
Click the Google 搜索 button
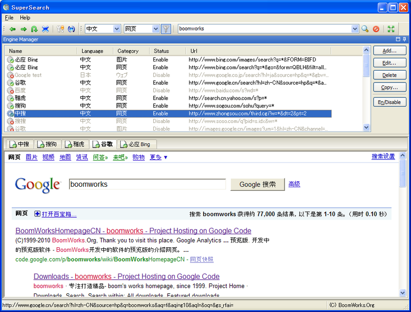pyautogui.click(x=258, y=184)
